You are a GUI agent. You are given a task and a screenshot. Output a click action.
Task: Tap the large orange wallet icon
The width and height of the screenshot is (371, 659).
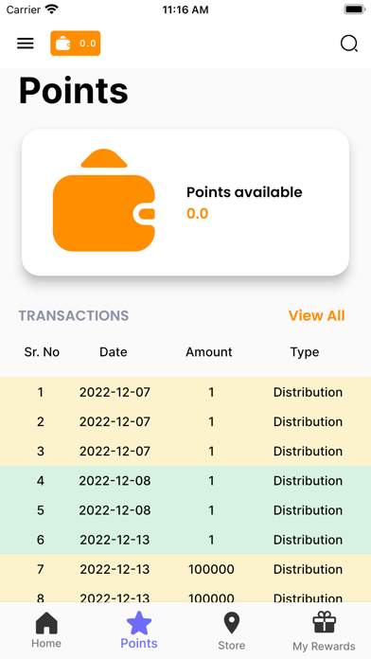coord(104,200)
